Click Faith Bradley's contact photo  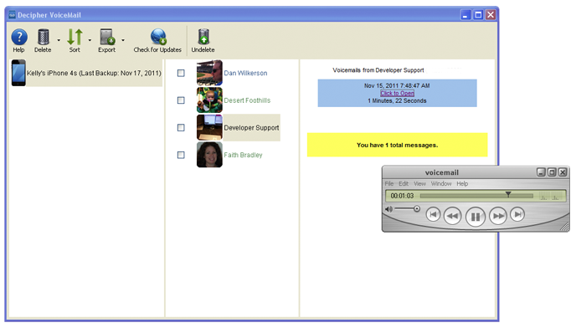(209, 155)
